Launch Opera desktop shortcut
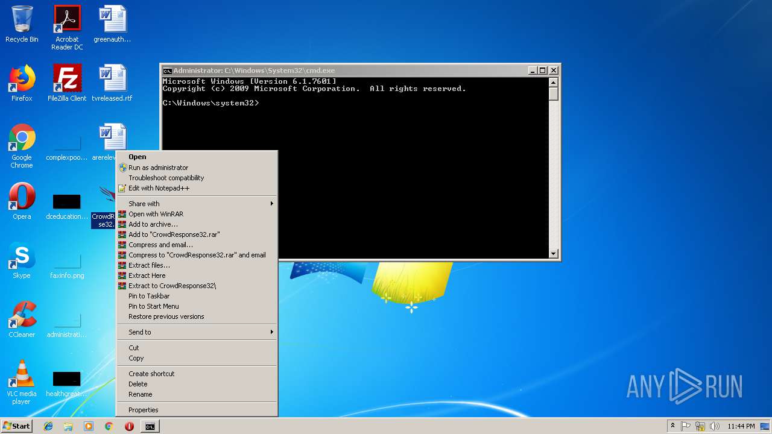This screenshot has height=434, width=772. tap(22, 201)
